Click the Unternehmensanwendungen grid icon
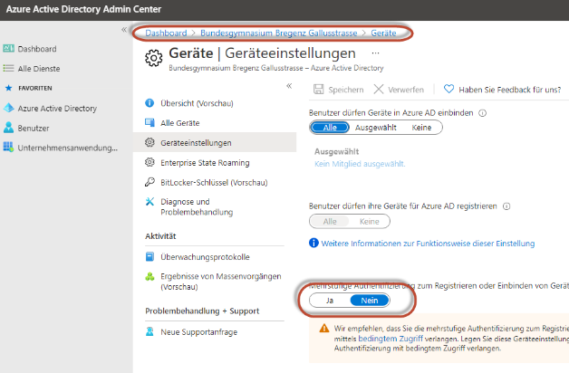The image size is (569, 373). click(8, 148)
